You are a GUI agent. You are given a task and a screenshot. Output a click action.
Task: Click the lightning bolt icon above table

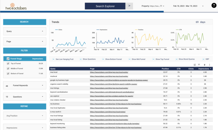204,65
